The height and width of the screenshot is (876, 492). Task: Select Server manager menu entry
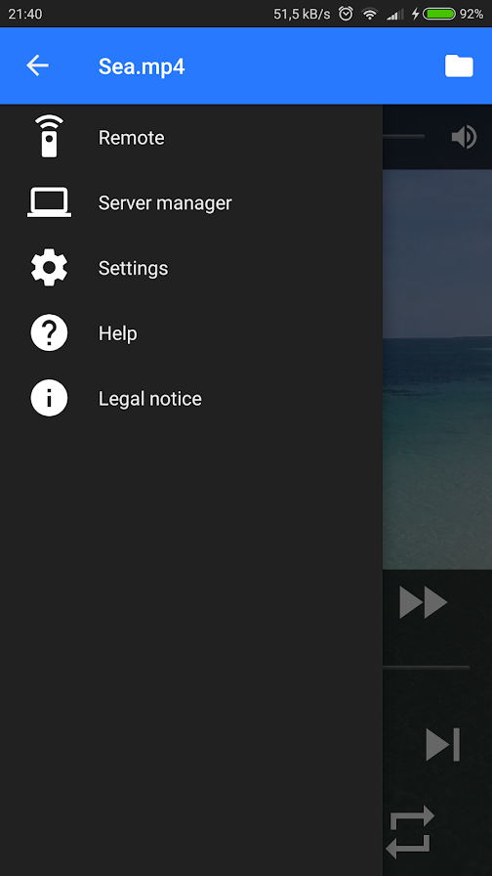click(x=191, y=202)
